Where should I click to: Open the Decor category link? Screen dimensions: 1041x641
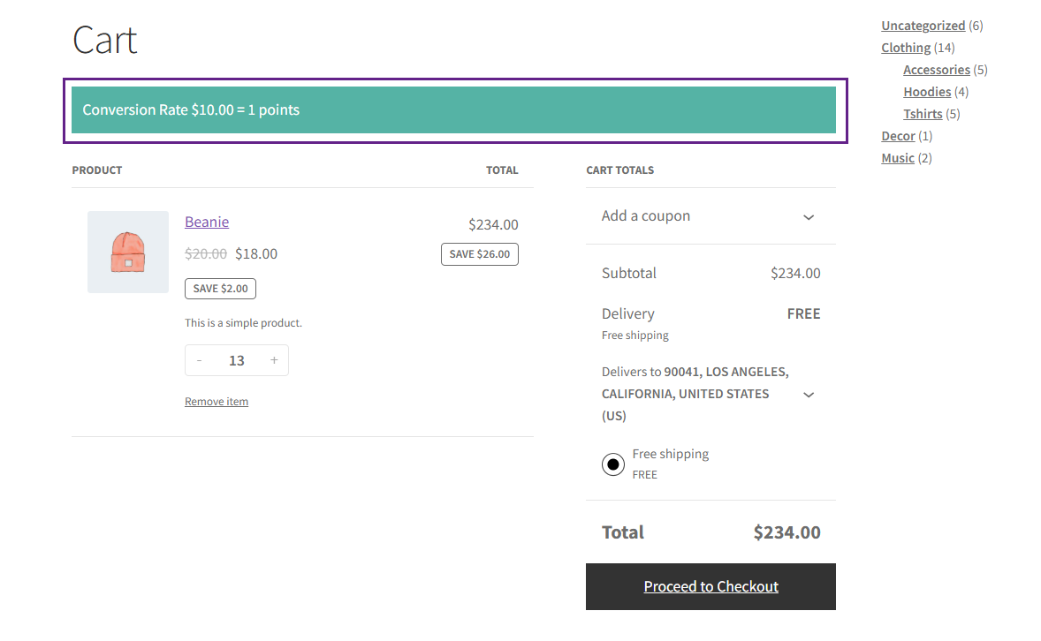(x=898, y=136)
